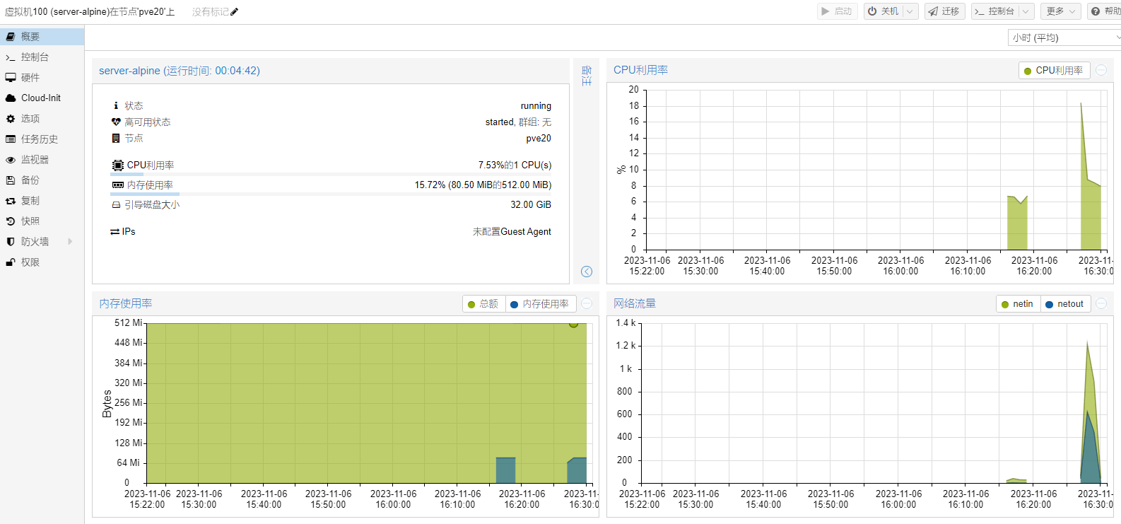Image resolution: width=1121 pixels, height=524 pixels.
Task: Click the 网络流量 chart title
Action: [x=635, y=303]
